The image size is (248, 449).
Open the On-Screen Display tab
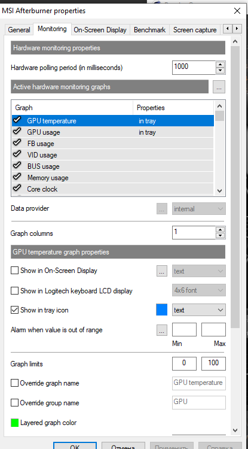[x=100, y=30]
